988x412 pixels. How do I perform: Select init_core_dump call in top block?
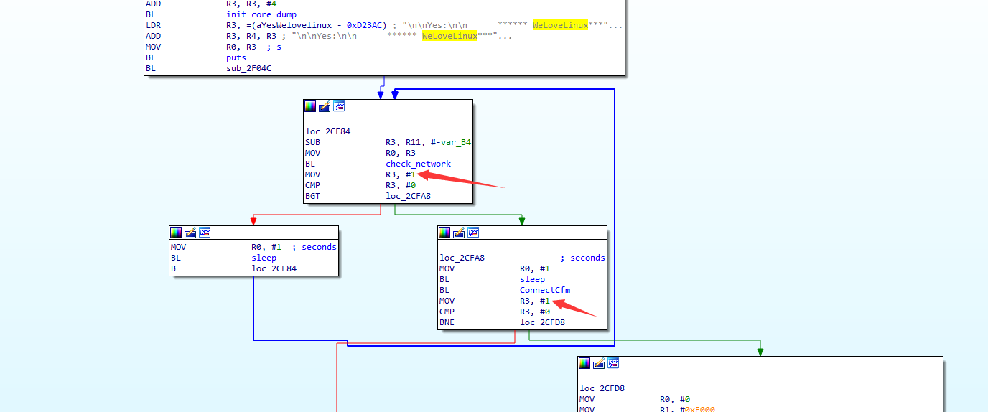click(x=261, y=14)
